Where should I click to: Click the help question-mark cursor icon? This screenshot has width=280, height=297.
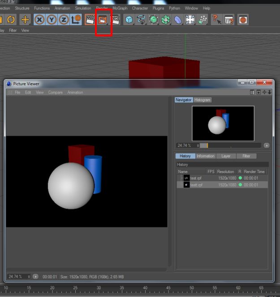[216, 20]
